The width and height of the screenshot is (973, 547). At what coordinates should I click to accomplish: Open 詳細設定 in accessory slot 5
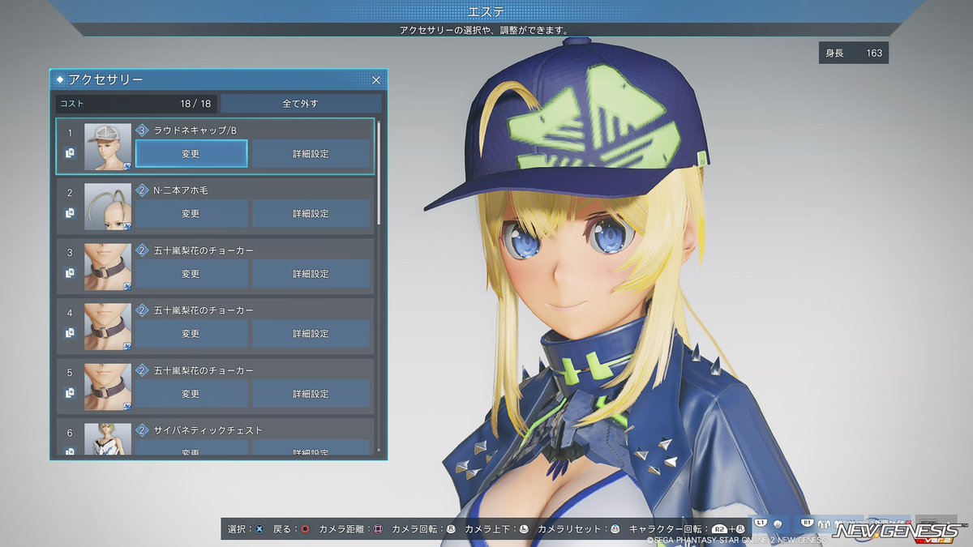[x=311, y=394]
